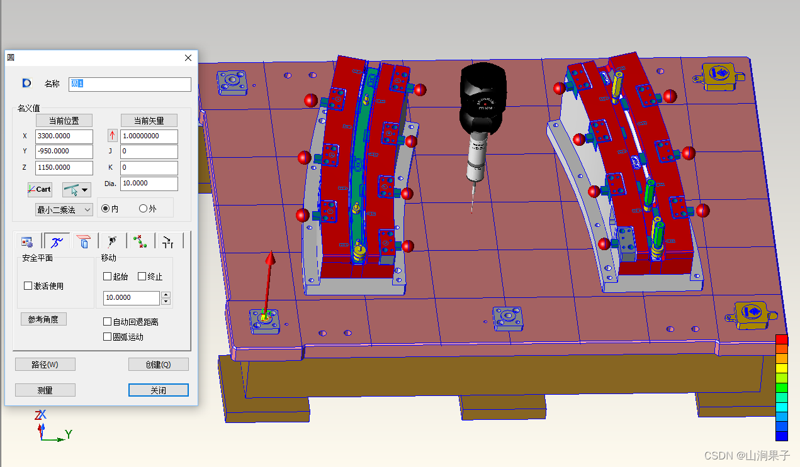Image resolution: width=800 pixels, height=467 pixels.
Task: Click the blue mounting block at top-left plate corner
Action: click(232, 82)
